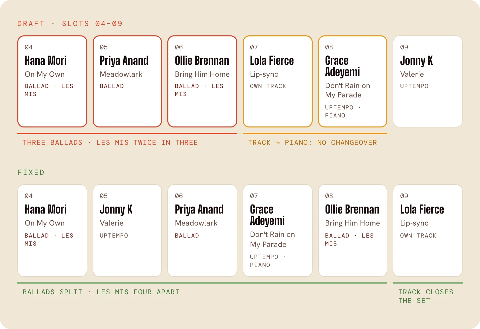Click 'Ballads split · Les Mis four apart' note
The image size is (480, 329).
point(101,292)
